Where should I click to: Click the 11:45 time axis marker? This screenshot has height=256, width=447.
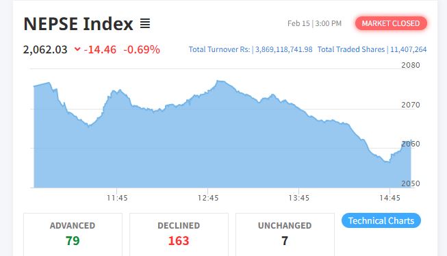point(117,198)
